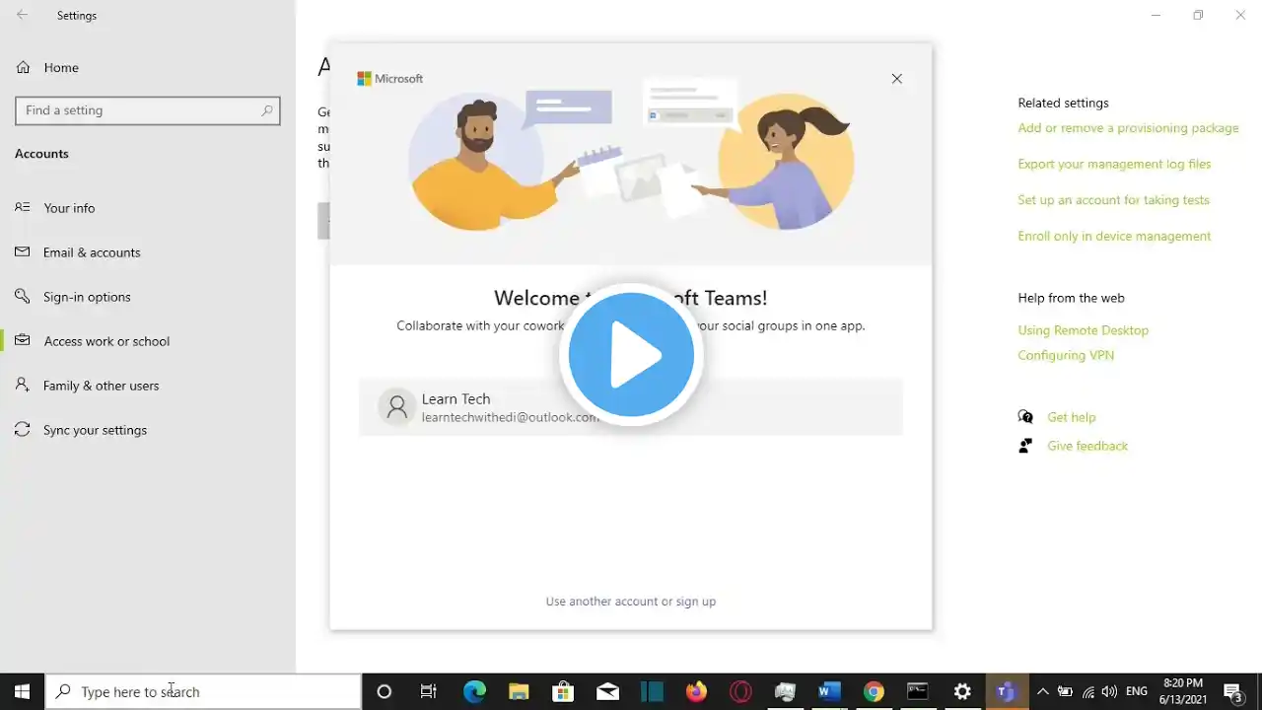
Task: Open the volume control in system tray
Action: (x=1109, y=691)
